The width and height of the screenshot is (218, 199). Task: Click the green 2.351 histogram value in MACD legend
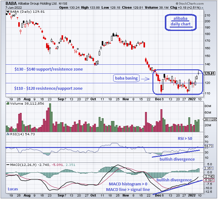click(71, 165)
